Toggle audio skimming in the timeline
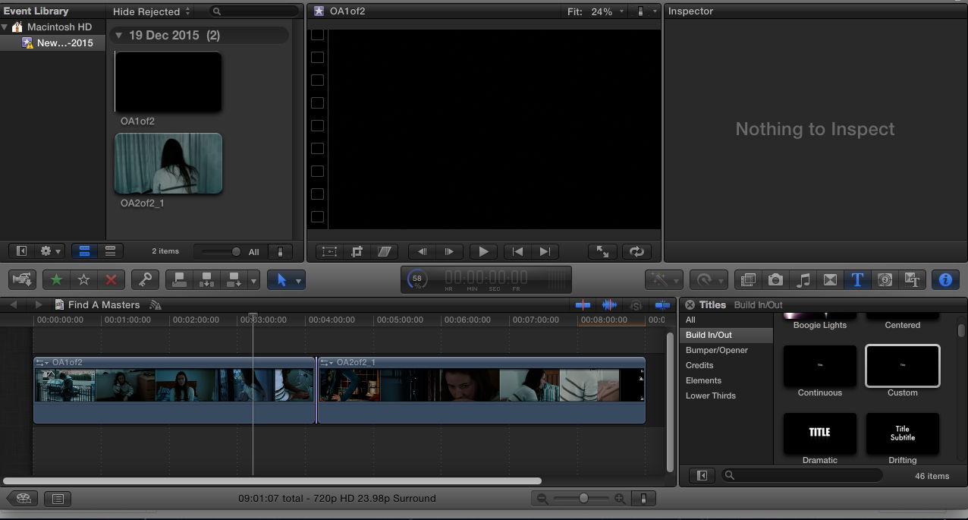Image resolution: width=968 pixels, height=520 pixels. pyautogui.click(x=609, y=304)
